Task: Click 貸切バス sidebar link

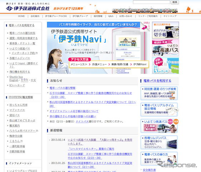Action: pos(15,115)
